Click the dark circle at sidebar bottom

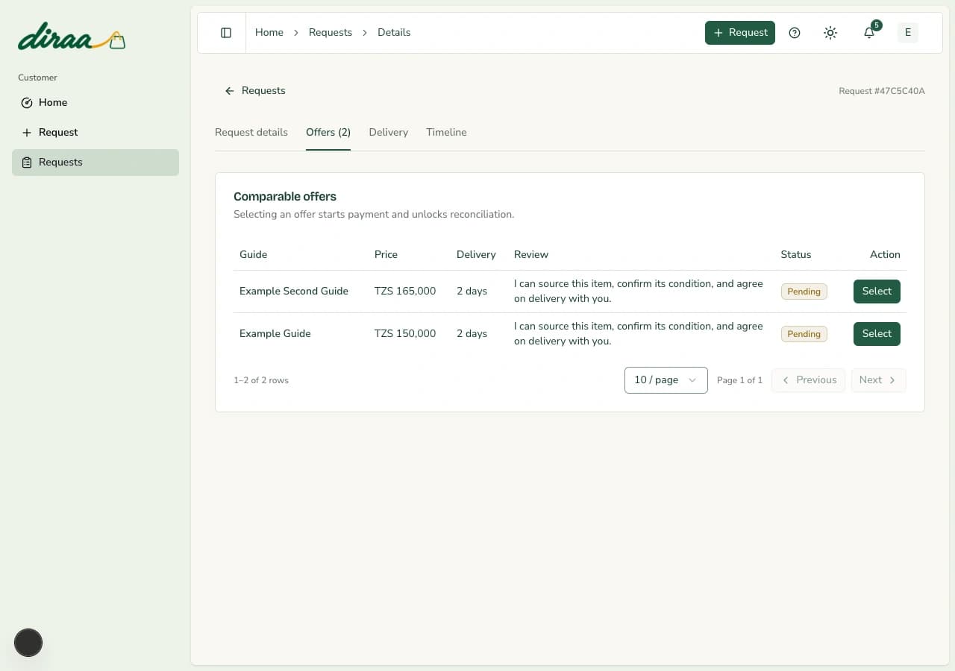tap(28, 643)
